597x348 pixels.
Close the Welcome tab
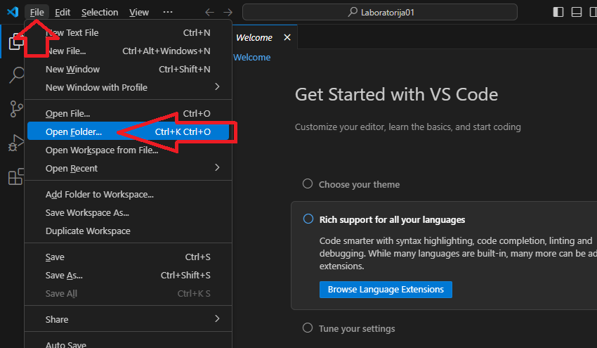click(x=287, y=37)
